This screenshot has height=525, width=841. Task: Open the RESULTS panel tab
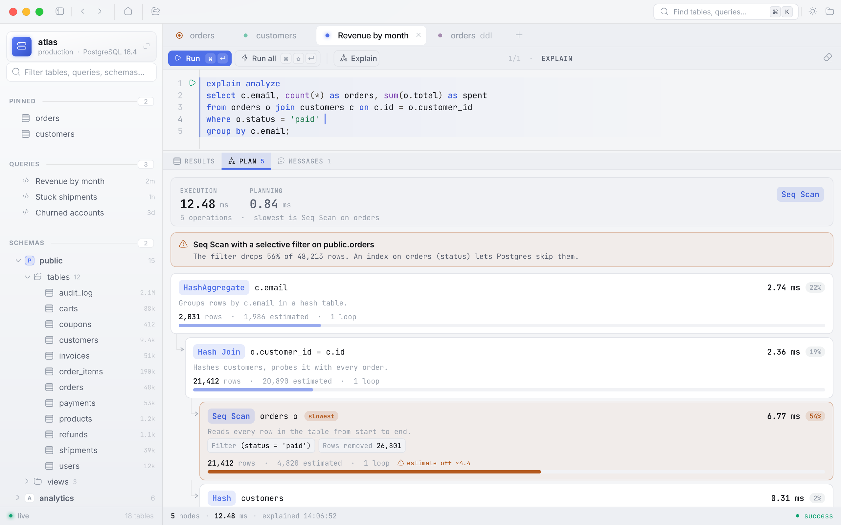tap(194, 161)
